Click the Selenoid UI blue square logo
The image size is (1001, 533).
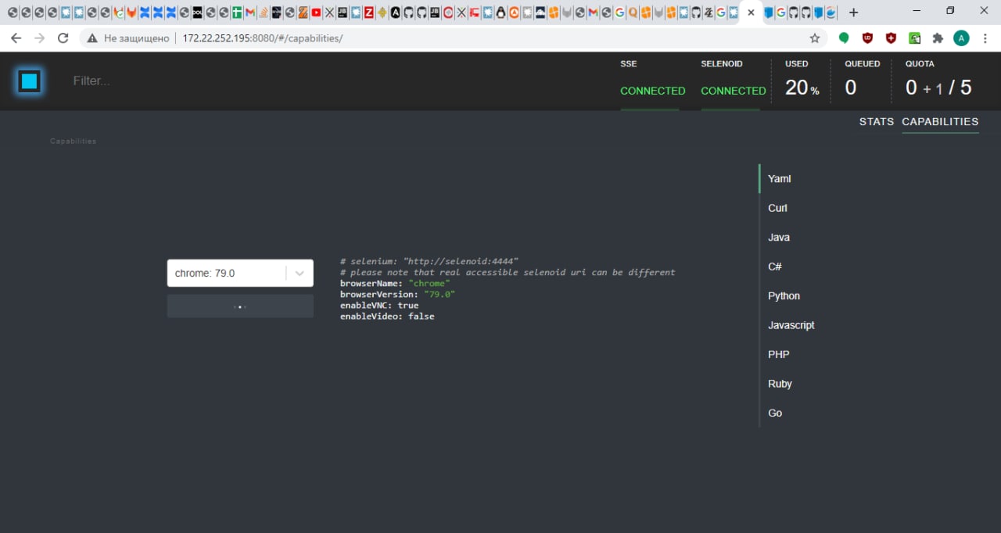pos(30,80)
